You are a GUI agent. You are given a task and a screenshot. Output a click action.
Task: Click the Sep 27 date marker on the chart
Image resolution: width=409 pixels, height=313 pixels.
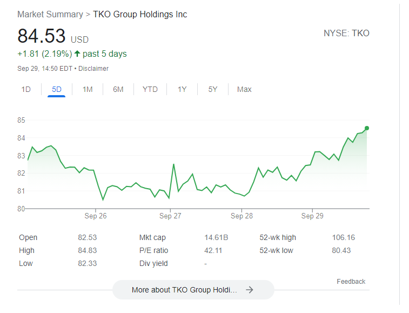(x=170, y=216)
